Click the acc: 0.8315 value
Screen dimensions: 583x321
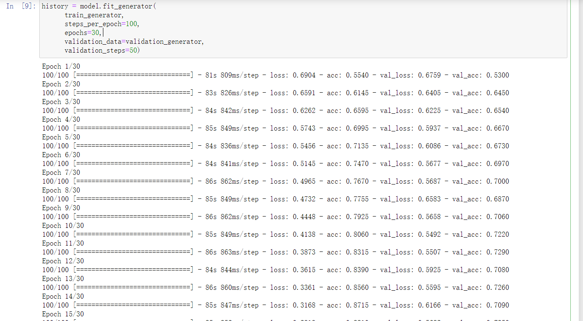tap(348, 252)
